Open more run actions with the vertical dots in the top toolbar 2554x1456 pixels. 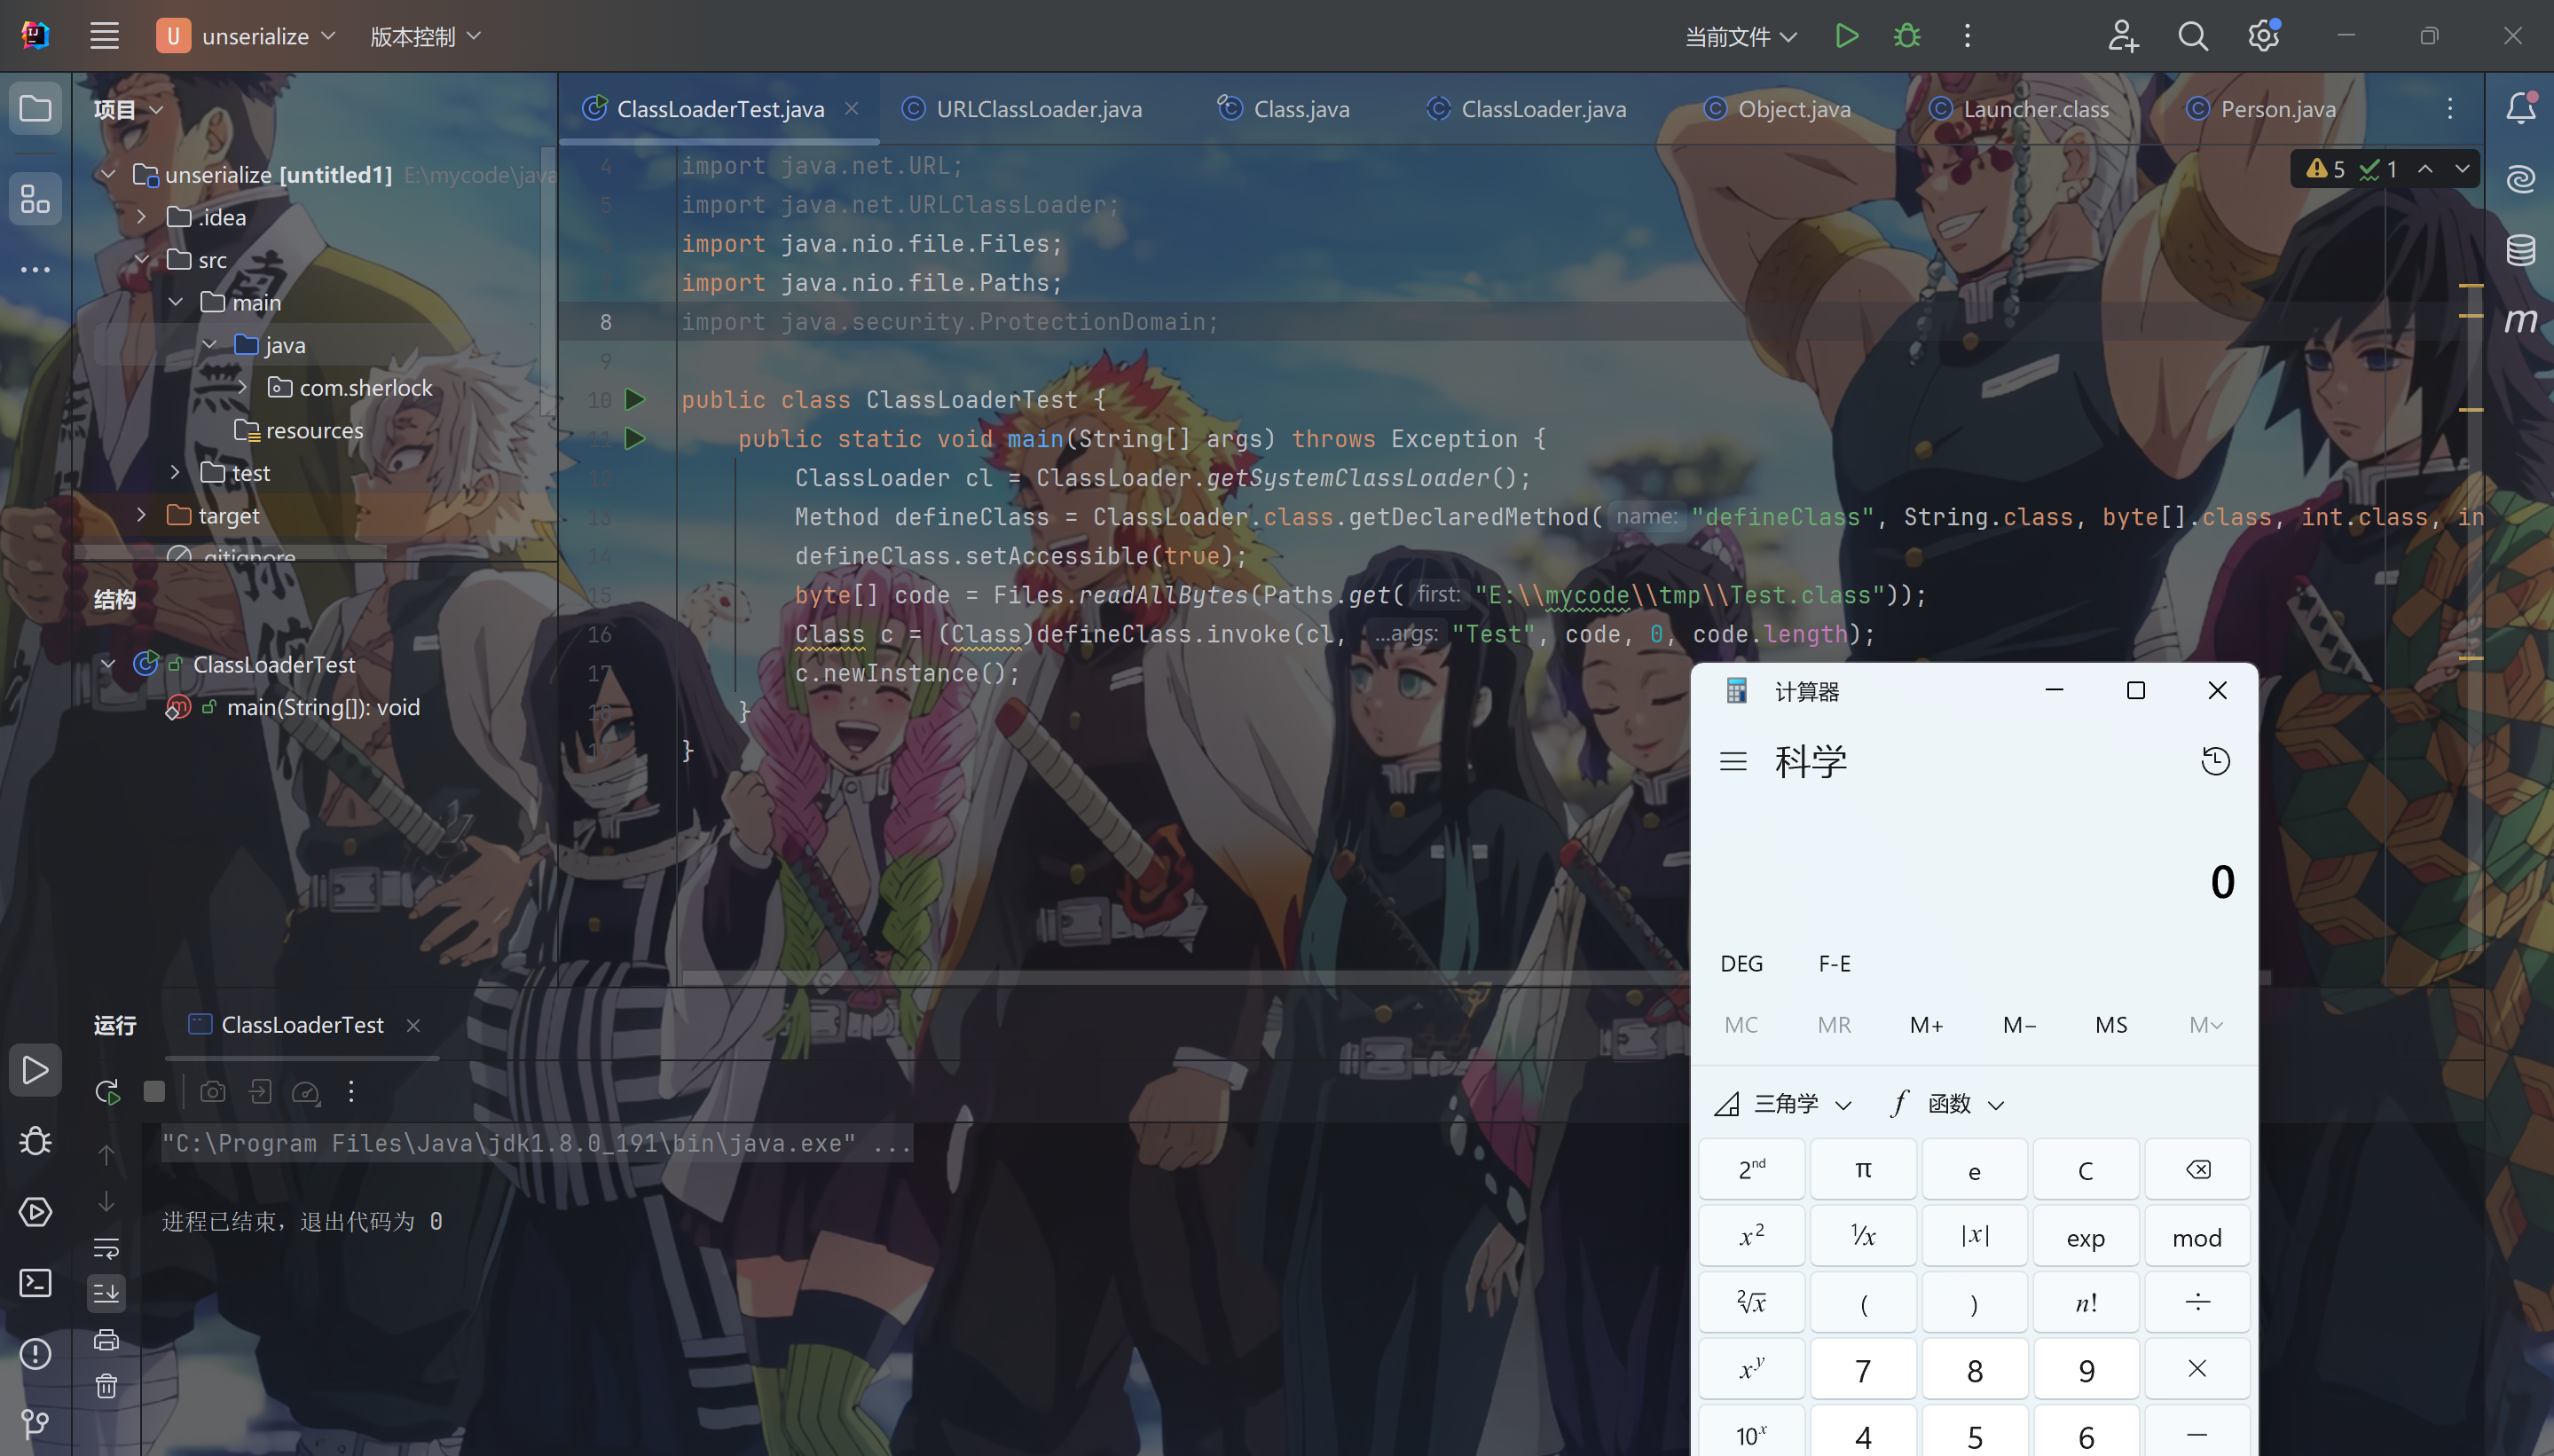(1966, 36)
